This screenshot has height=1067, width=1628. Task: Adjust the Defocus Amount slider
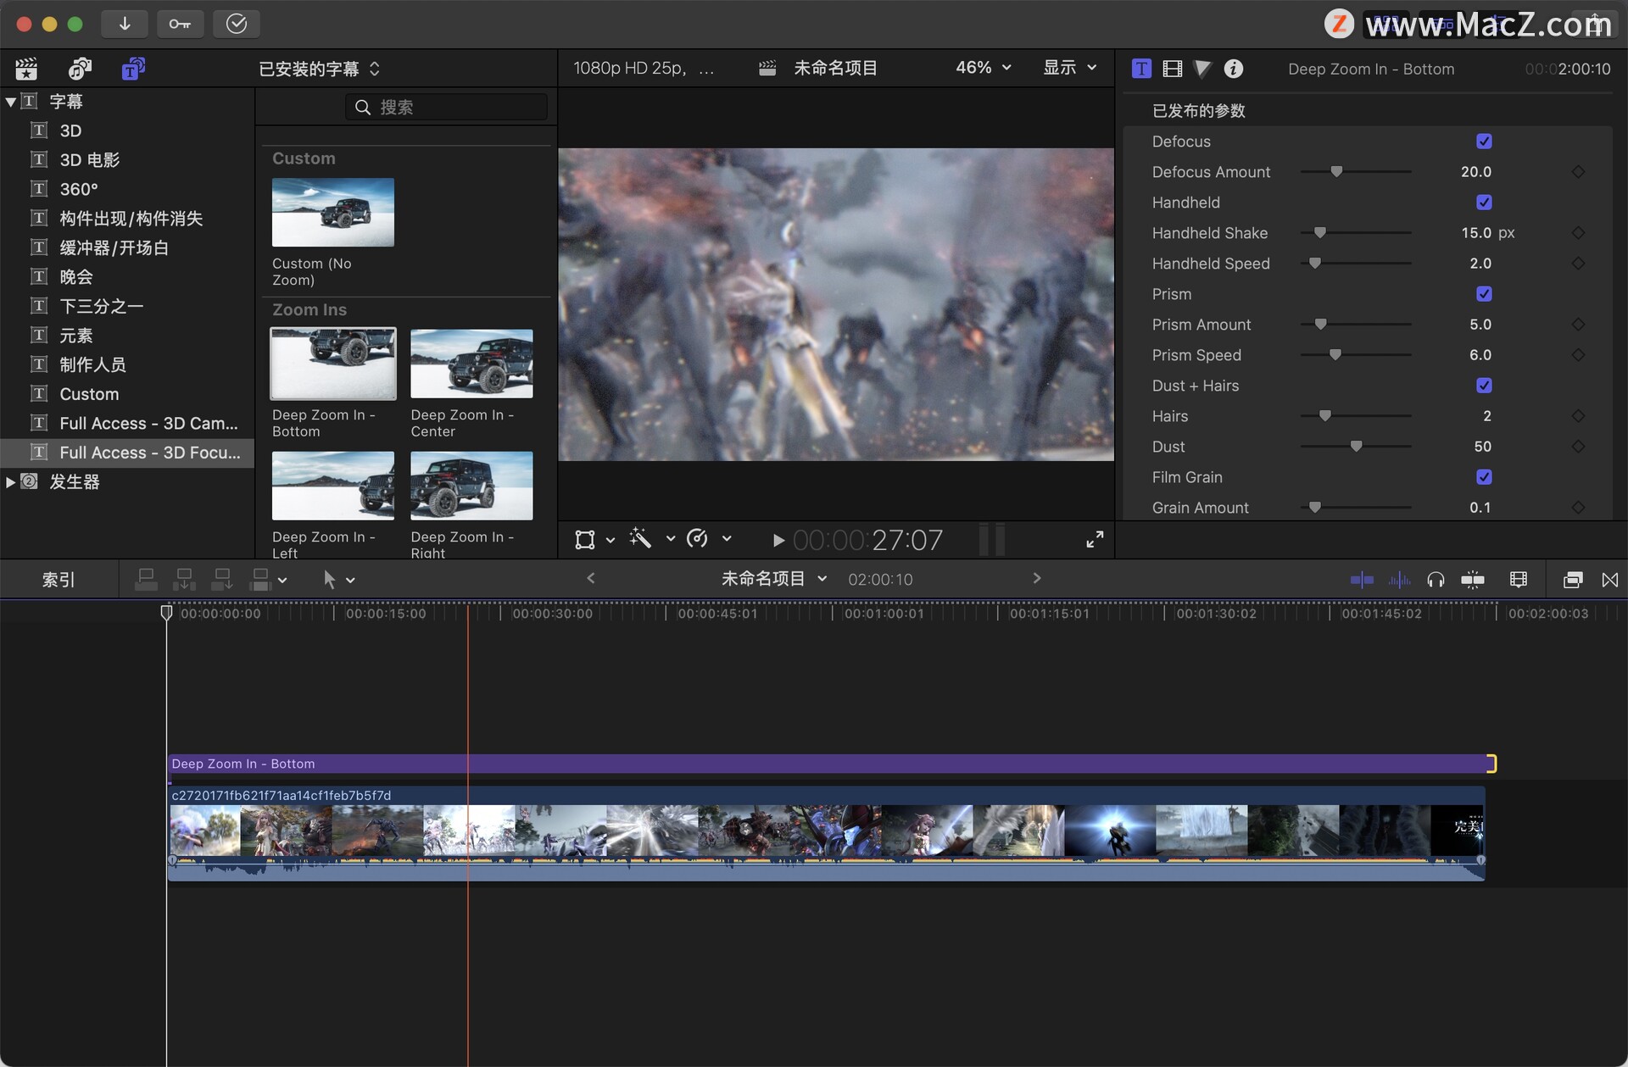(1336, 172)
